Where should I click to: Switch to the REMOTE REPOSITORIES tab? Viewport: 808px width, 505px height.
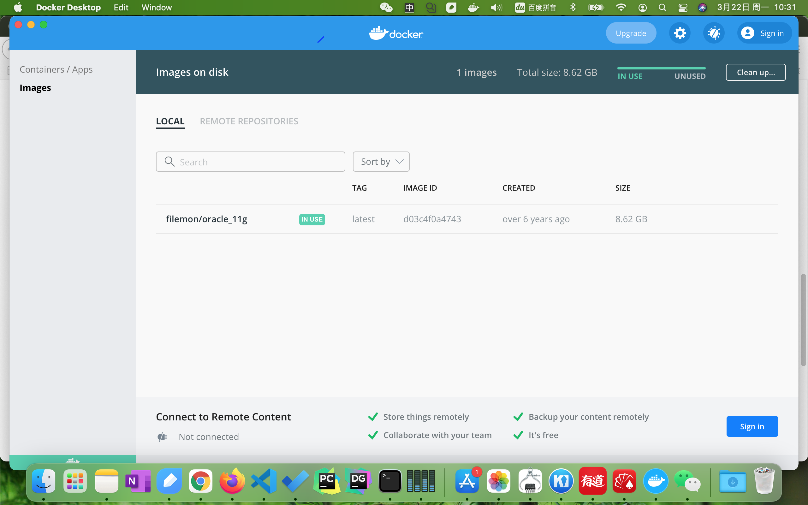[248, 121]
